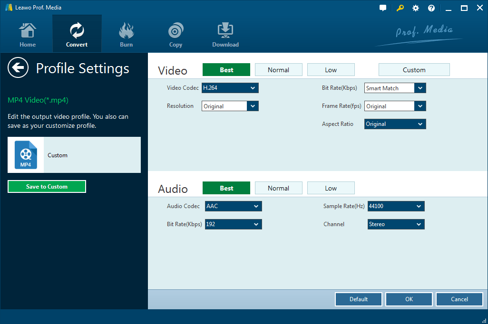Viewport: 488px width, 324px height.
Task: Click the MP4 Video(*.mp4) format label
Action: (38, 100)
